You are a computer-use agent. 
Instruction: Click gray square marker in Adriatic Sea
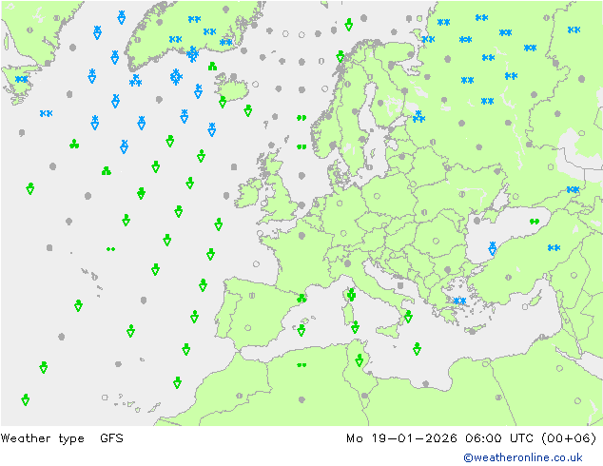(x=400, y=285)
